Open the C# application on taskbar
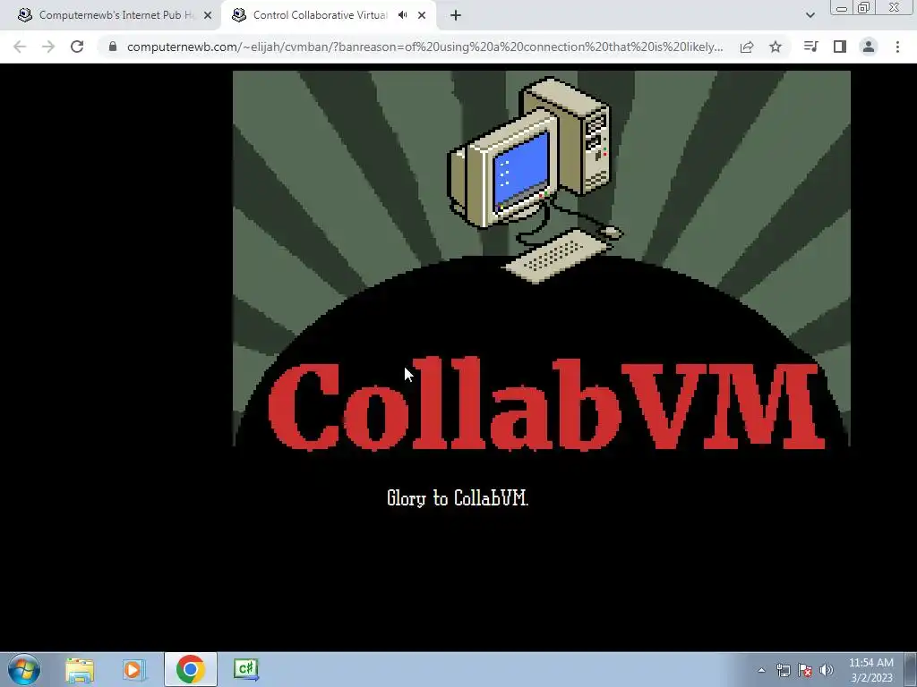The width and height of the screenshot is (917, 687). [x=245, y=669]
